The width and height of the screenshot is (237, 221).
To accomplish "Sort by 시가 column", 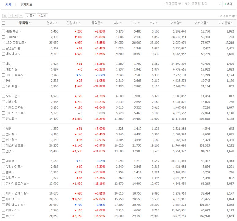I will tap(118, 23).
